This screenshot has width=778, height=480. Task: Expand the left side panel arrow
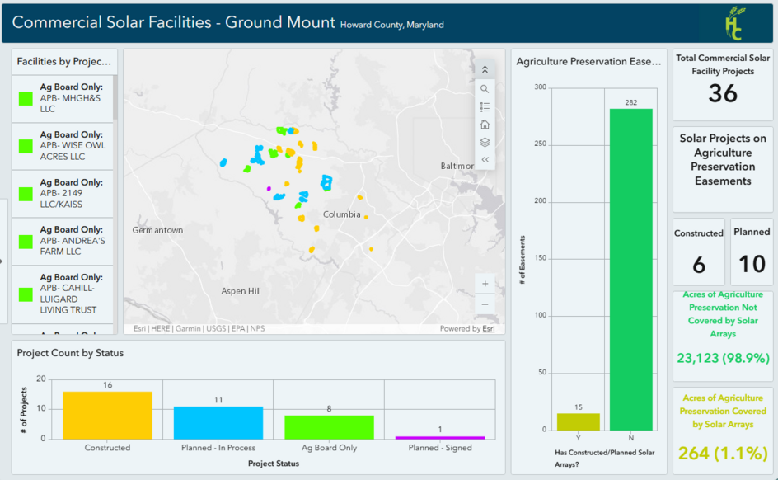coord(2,261)
